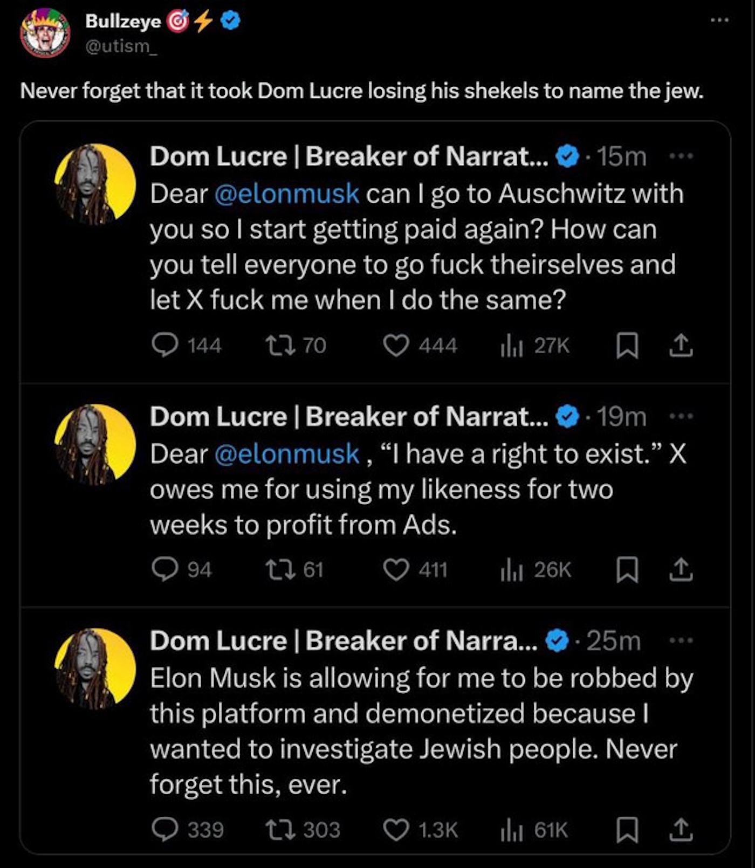Click the reply icon showing 144 replies

[x=164, y=345]
